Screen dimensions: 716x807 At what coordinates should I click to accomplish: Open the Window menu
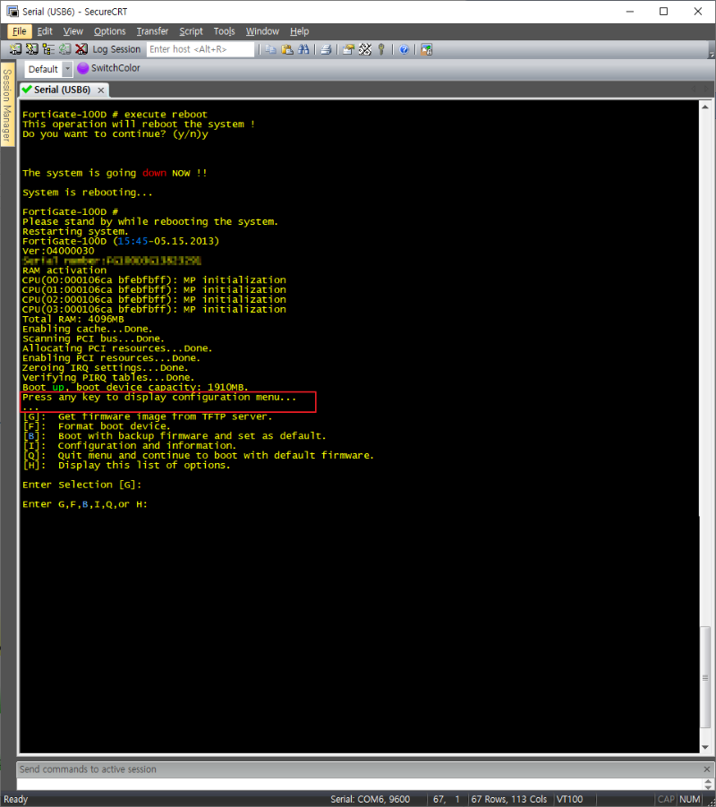[262, 31]
